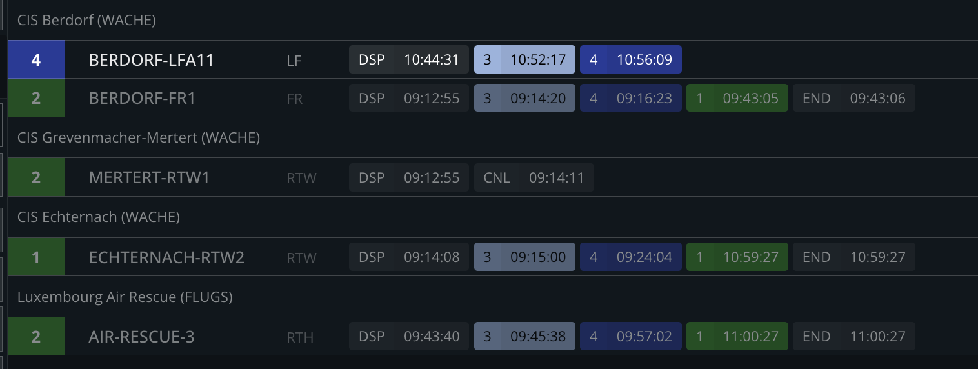Click status 4 chip at 09:57:02
The width and height of the screenshot is (978, 369).
631,337
